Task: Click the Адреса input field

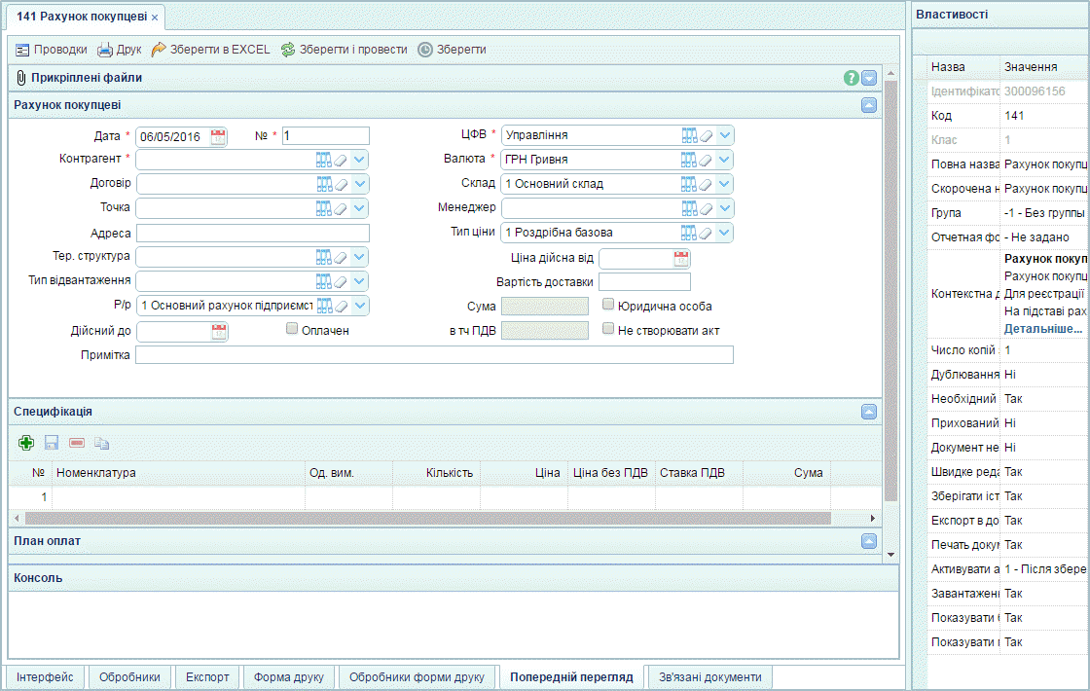Action: [x=252, y=233]
